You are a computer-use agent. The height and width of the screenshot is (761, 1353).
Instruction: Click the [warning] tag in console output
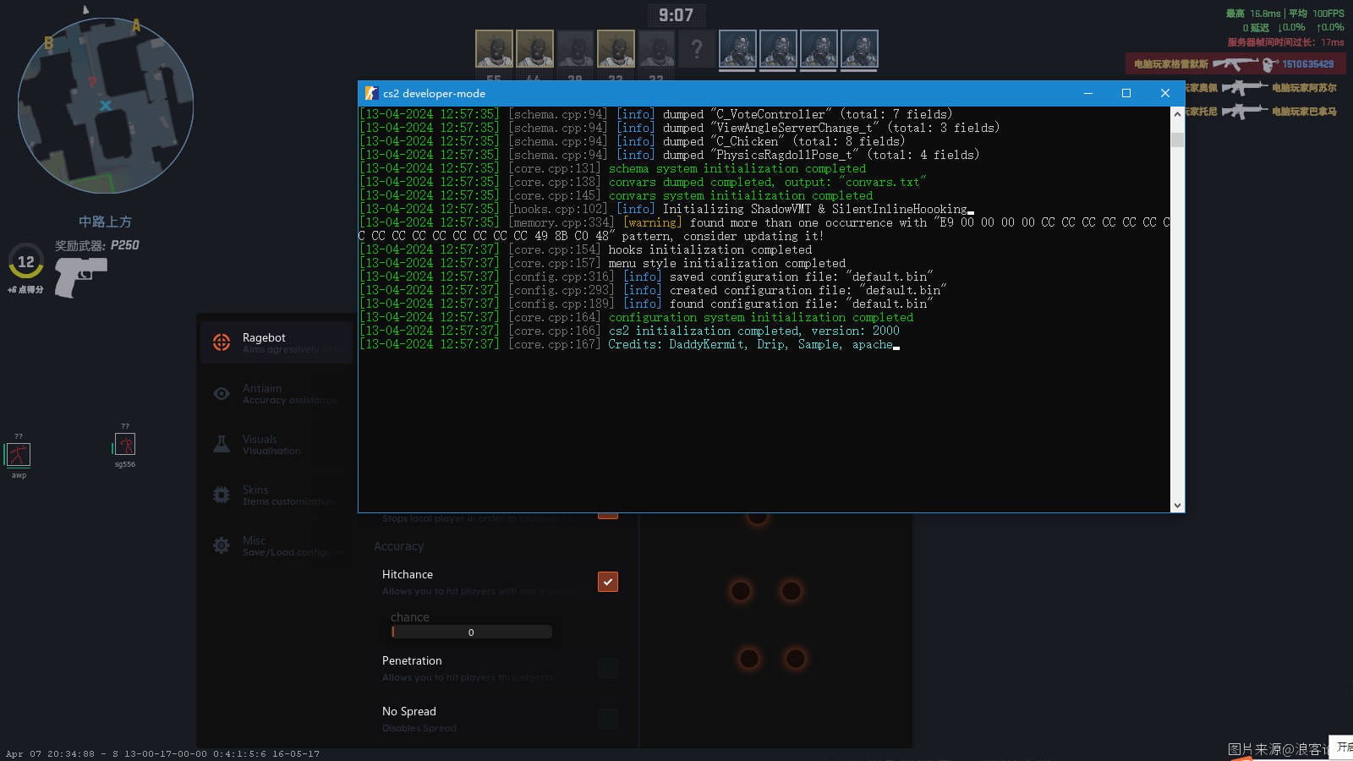652,222
